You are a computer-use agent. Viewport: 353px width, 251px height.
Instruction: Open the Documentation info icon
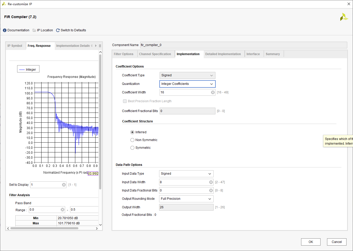[5, 30]
